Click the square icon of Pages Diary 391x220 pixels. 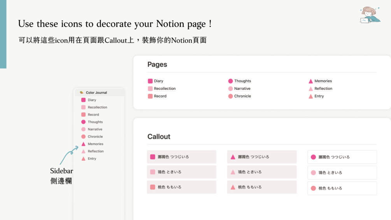(x=150, y=81)
